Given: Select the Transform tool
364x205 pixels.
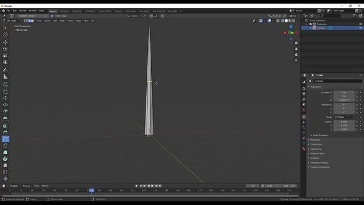Looking at the screenshot, I should [x=5, y=62].
